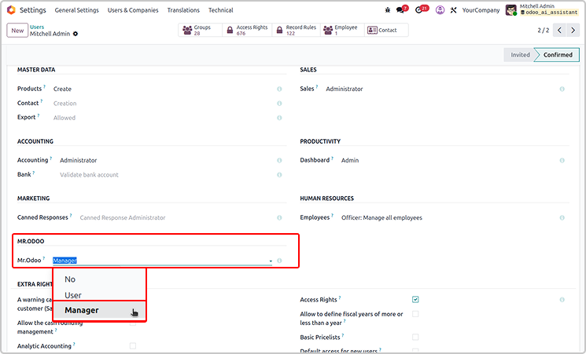The image size is (586, 354).
Task: Click the Odoo home logo icon
Action: pyautogui.click(x=11, y=10)
